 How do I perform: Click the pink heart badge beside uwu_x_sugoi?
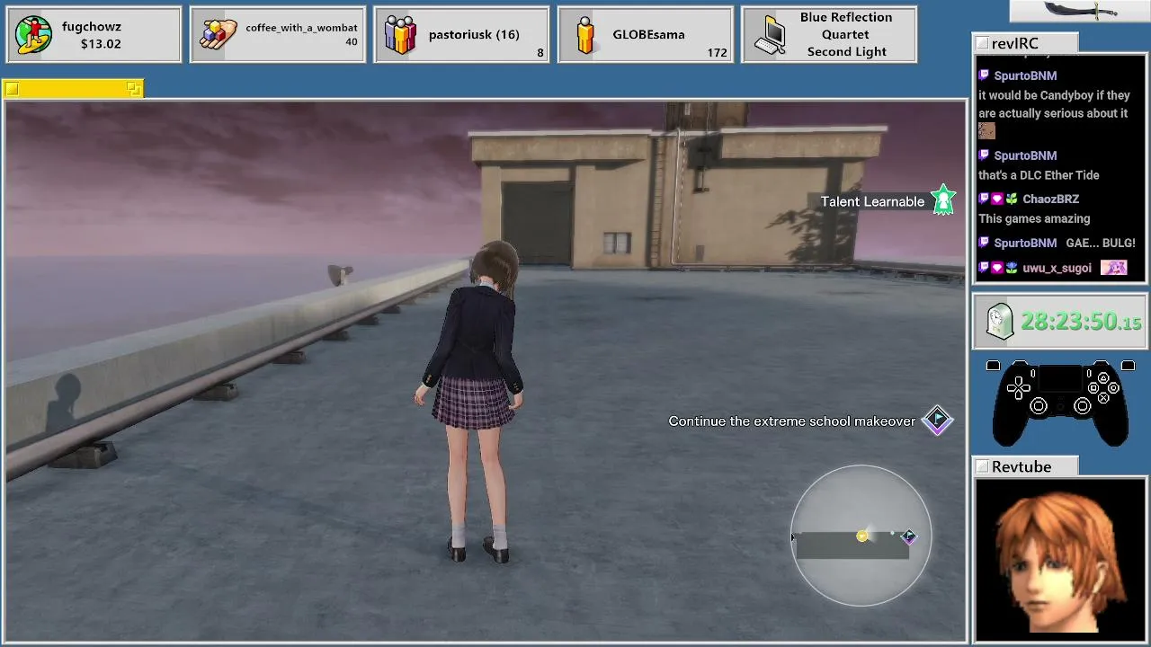(997, 268)
